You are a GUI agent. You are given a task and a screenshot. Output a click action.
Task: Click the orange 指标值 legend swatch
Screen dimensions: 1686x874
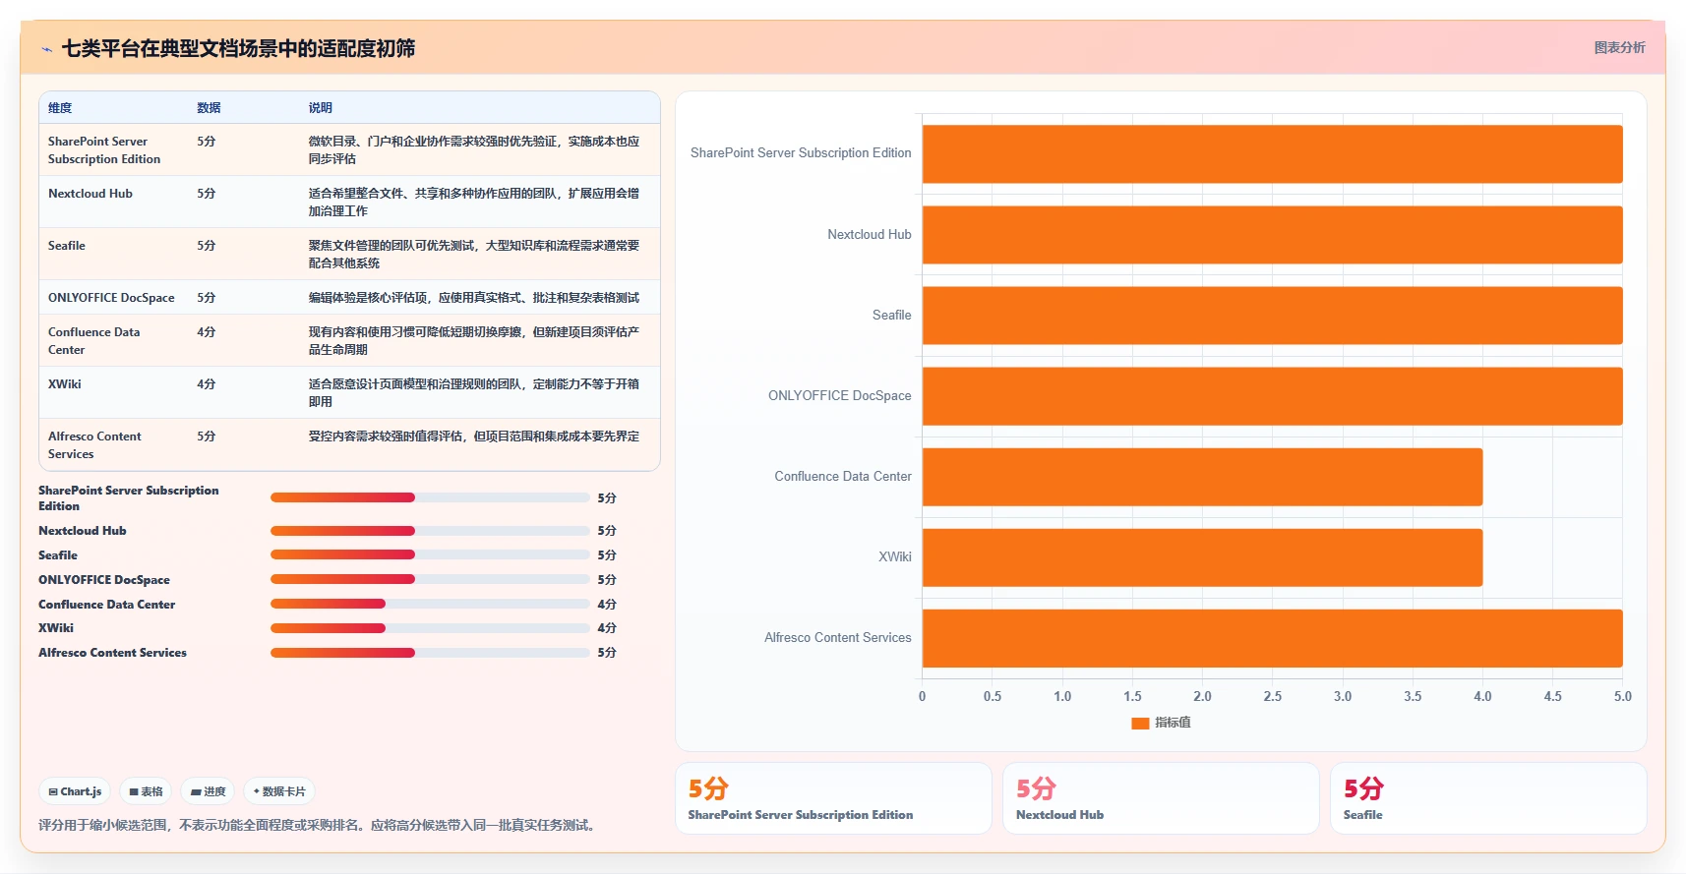1140,723
